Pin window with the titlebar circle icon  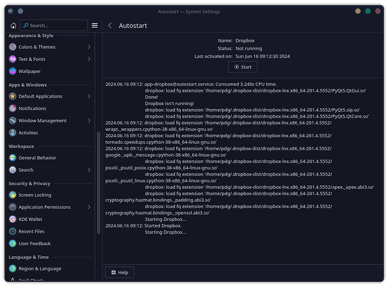click(21, 11)
